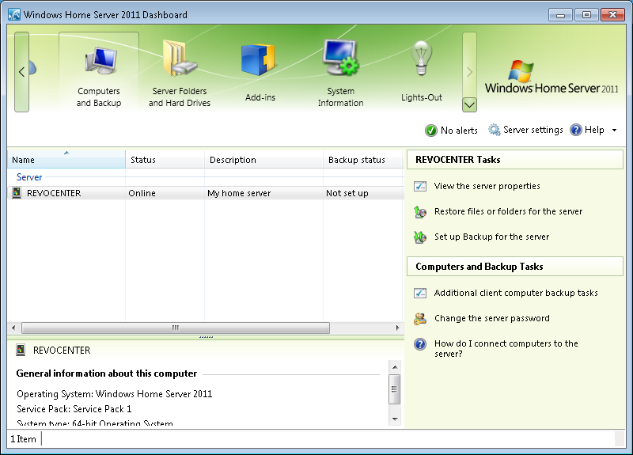The height and width of the screenshot is (455, 633).
Task: Click the blue Help question mark icon
Action: [576, 130]
